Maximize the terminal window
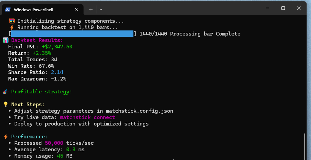This screenshot has height=160, width=311. point(283,8)
